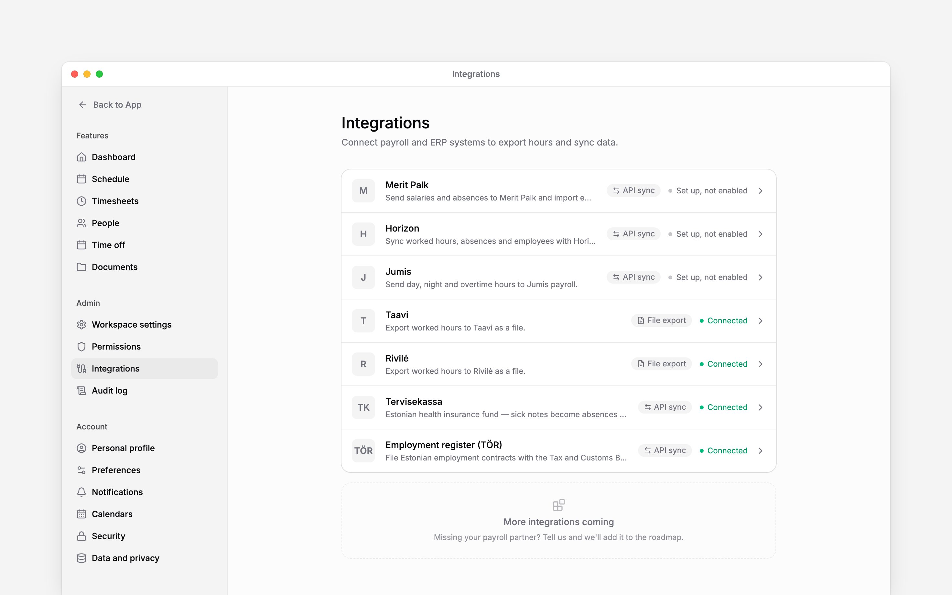Screen dimensions: 952x595
Task: Click the Preferences sliders icon
Action: point(81,470)
